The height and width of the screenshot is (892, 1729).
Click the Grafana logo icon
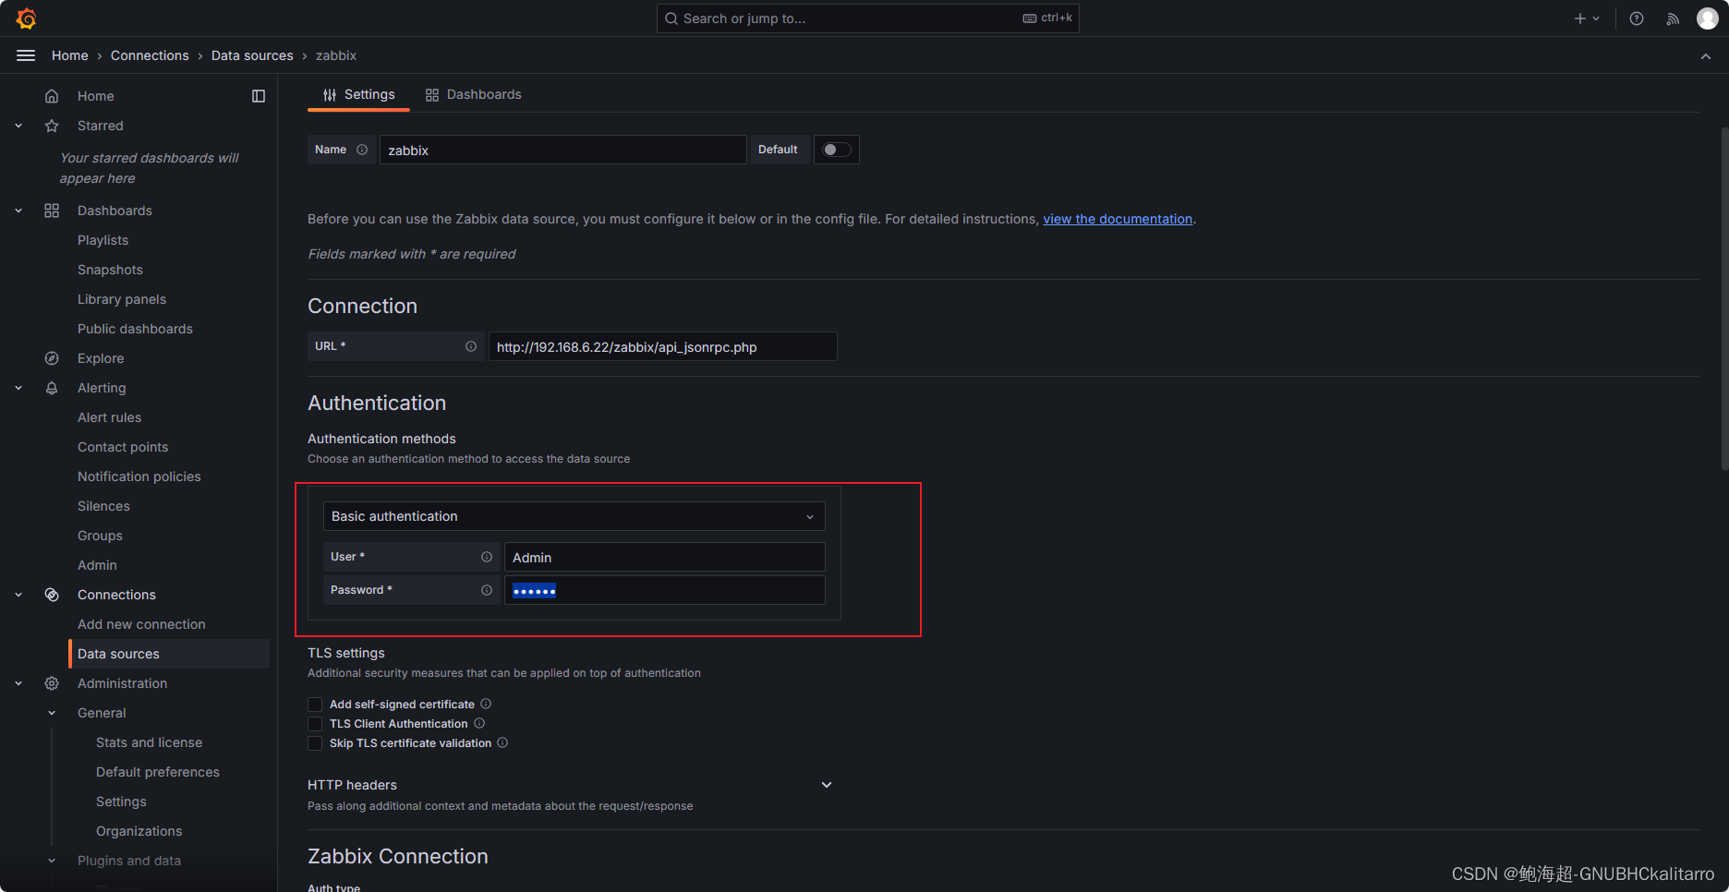(x=26, y=18)
